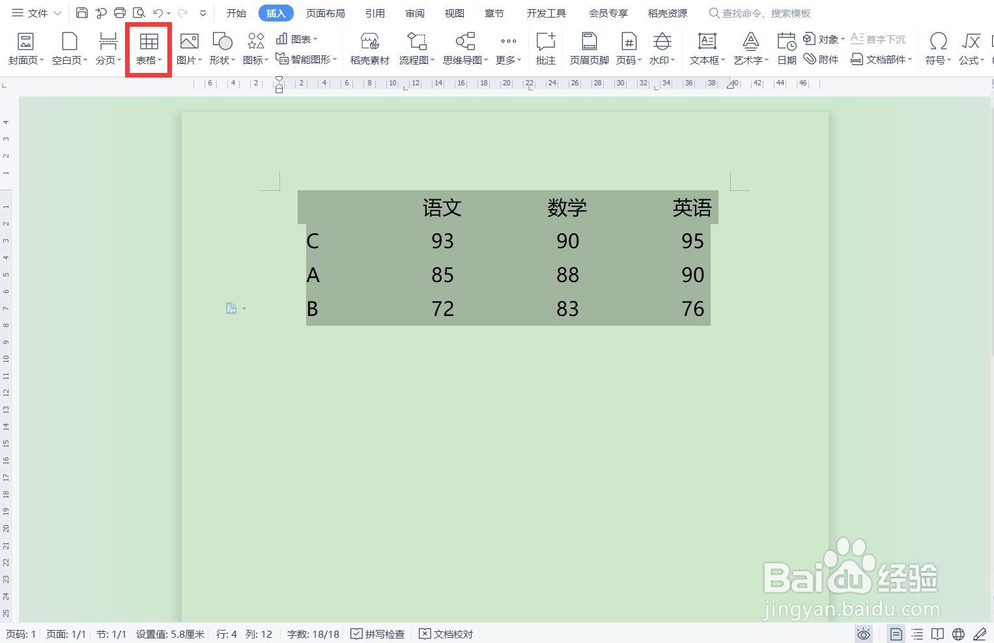
Task: Click the More (更多) insert options
Action: click(508, 49)
